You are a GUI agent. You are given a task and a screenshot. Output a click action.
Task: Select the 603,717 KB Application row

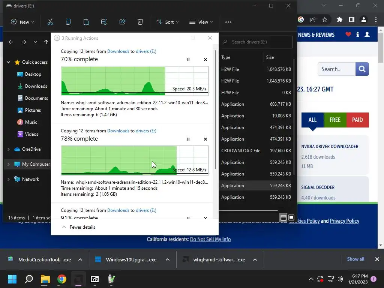(x=256, y=104)
